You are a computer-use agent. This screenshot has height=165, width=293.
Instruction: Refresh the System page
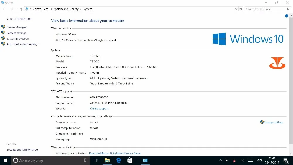coord(241,9)
